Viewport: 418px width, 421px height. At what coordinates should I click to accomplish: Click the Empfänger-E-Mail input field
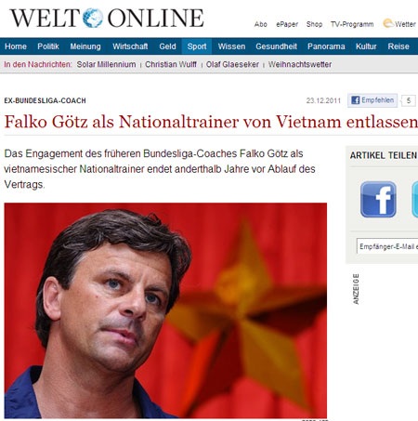tap(387, 246)
